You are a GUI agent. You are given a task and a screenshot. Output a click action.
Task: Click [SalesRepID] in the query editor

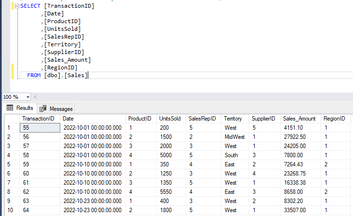tap(64, 37)
